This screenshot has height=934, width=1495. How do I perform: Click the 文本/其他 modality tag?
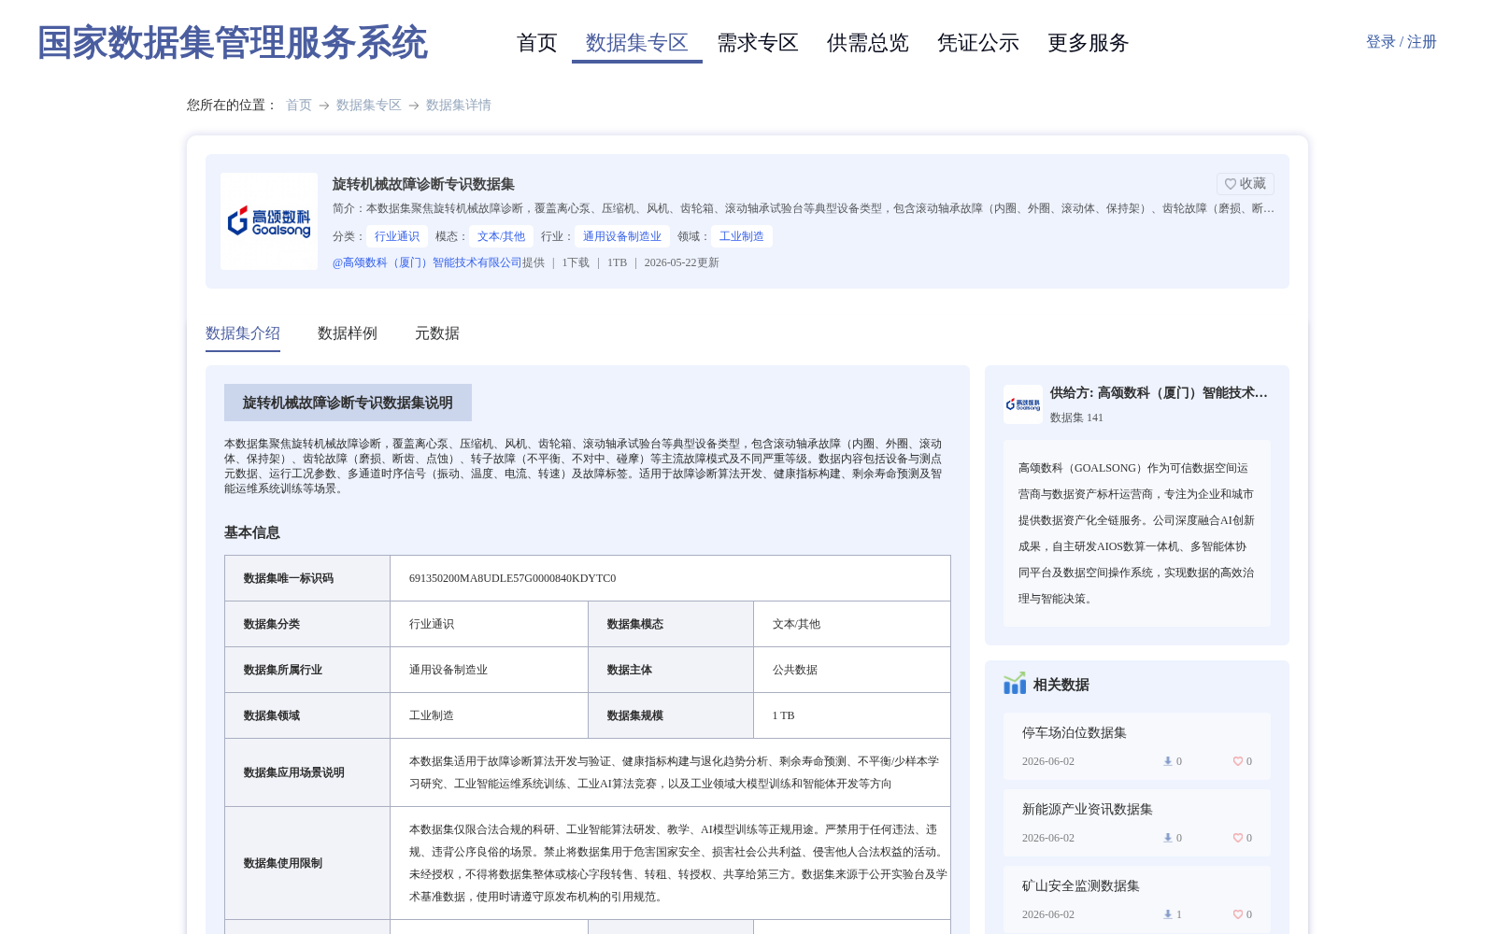[501, 236]
